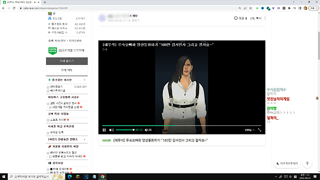
Task: Click the member count people icon
Action: [50, 18]
